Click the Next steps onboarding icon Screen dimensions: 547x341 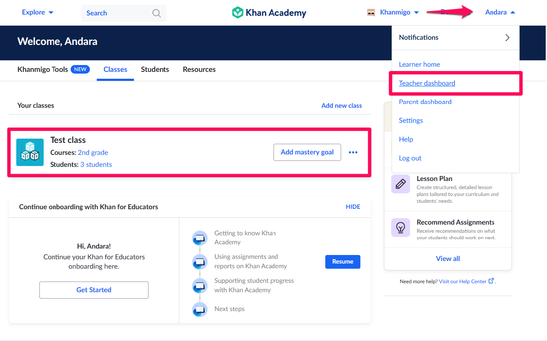click(199, 309)
